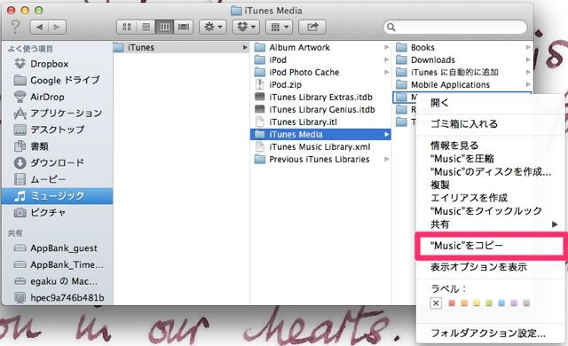Open 書類 in the sidebar
Image resolution: width=568 pixels, height=346 pixels.
tap(58, 146)
